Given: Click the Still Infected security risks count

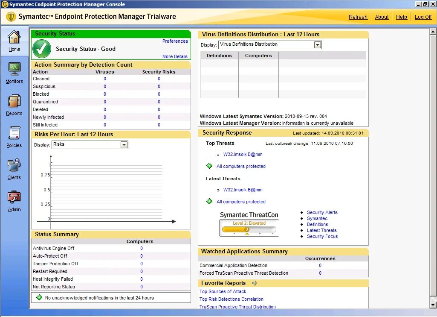Looking at the screenshot, I should coord(159,125).
